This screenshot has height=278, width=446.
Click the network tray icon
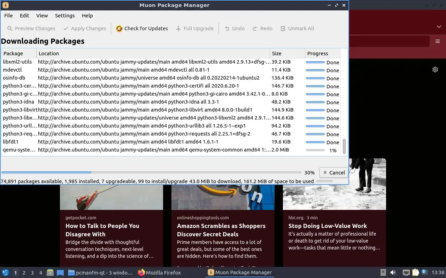[x=406, y=273]
